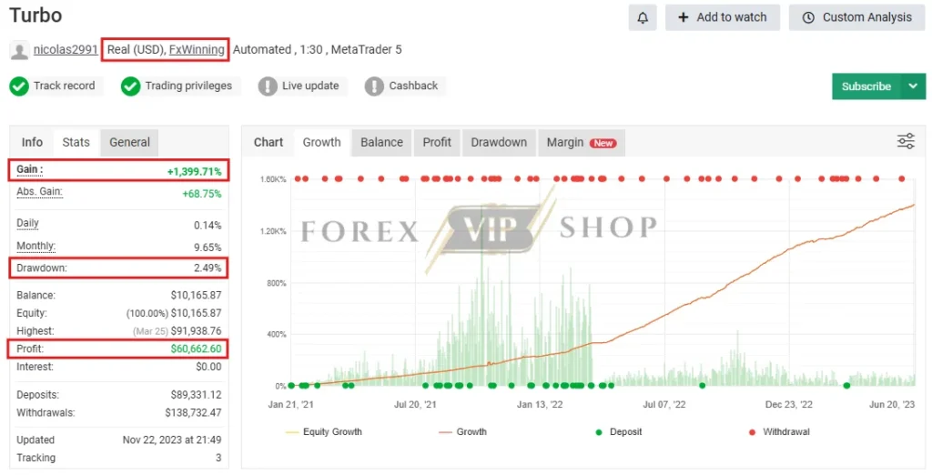
Task: Click the Gain label
Action: (30, 169)
